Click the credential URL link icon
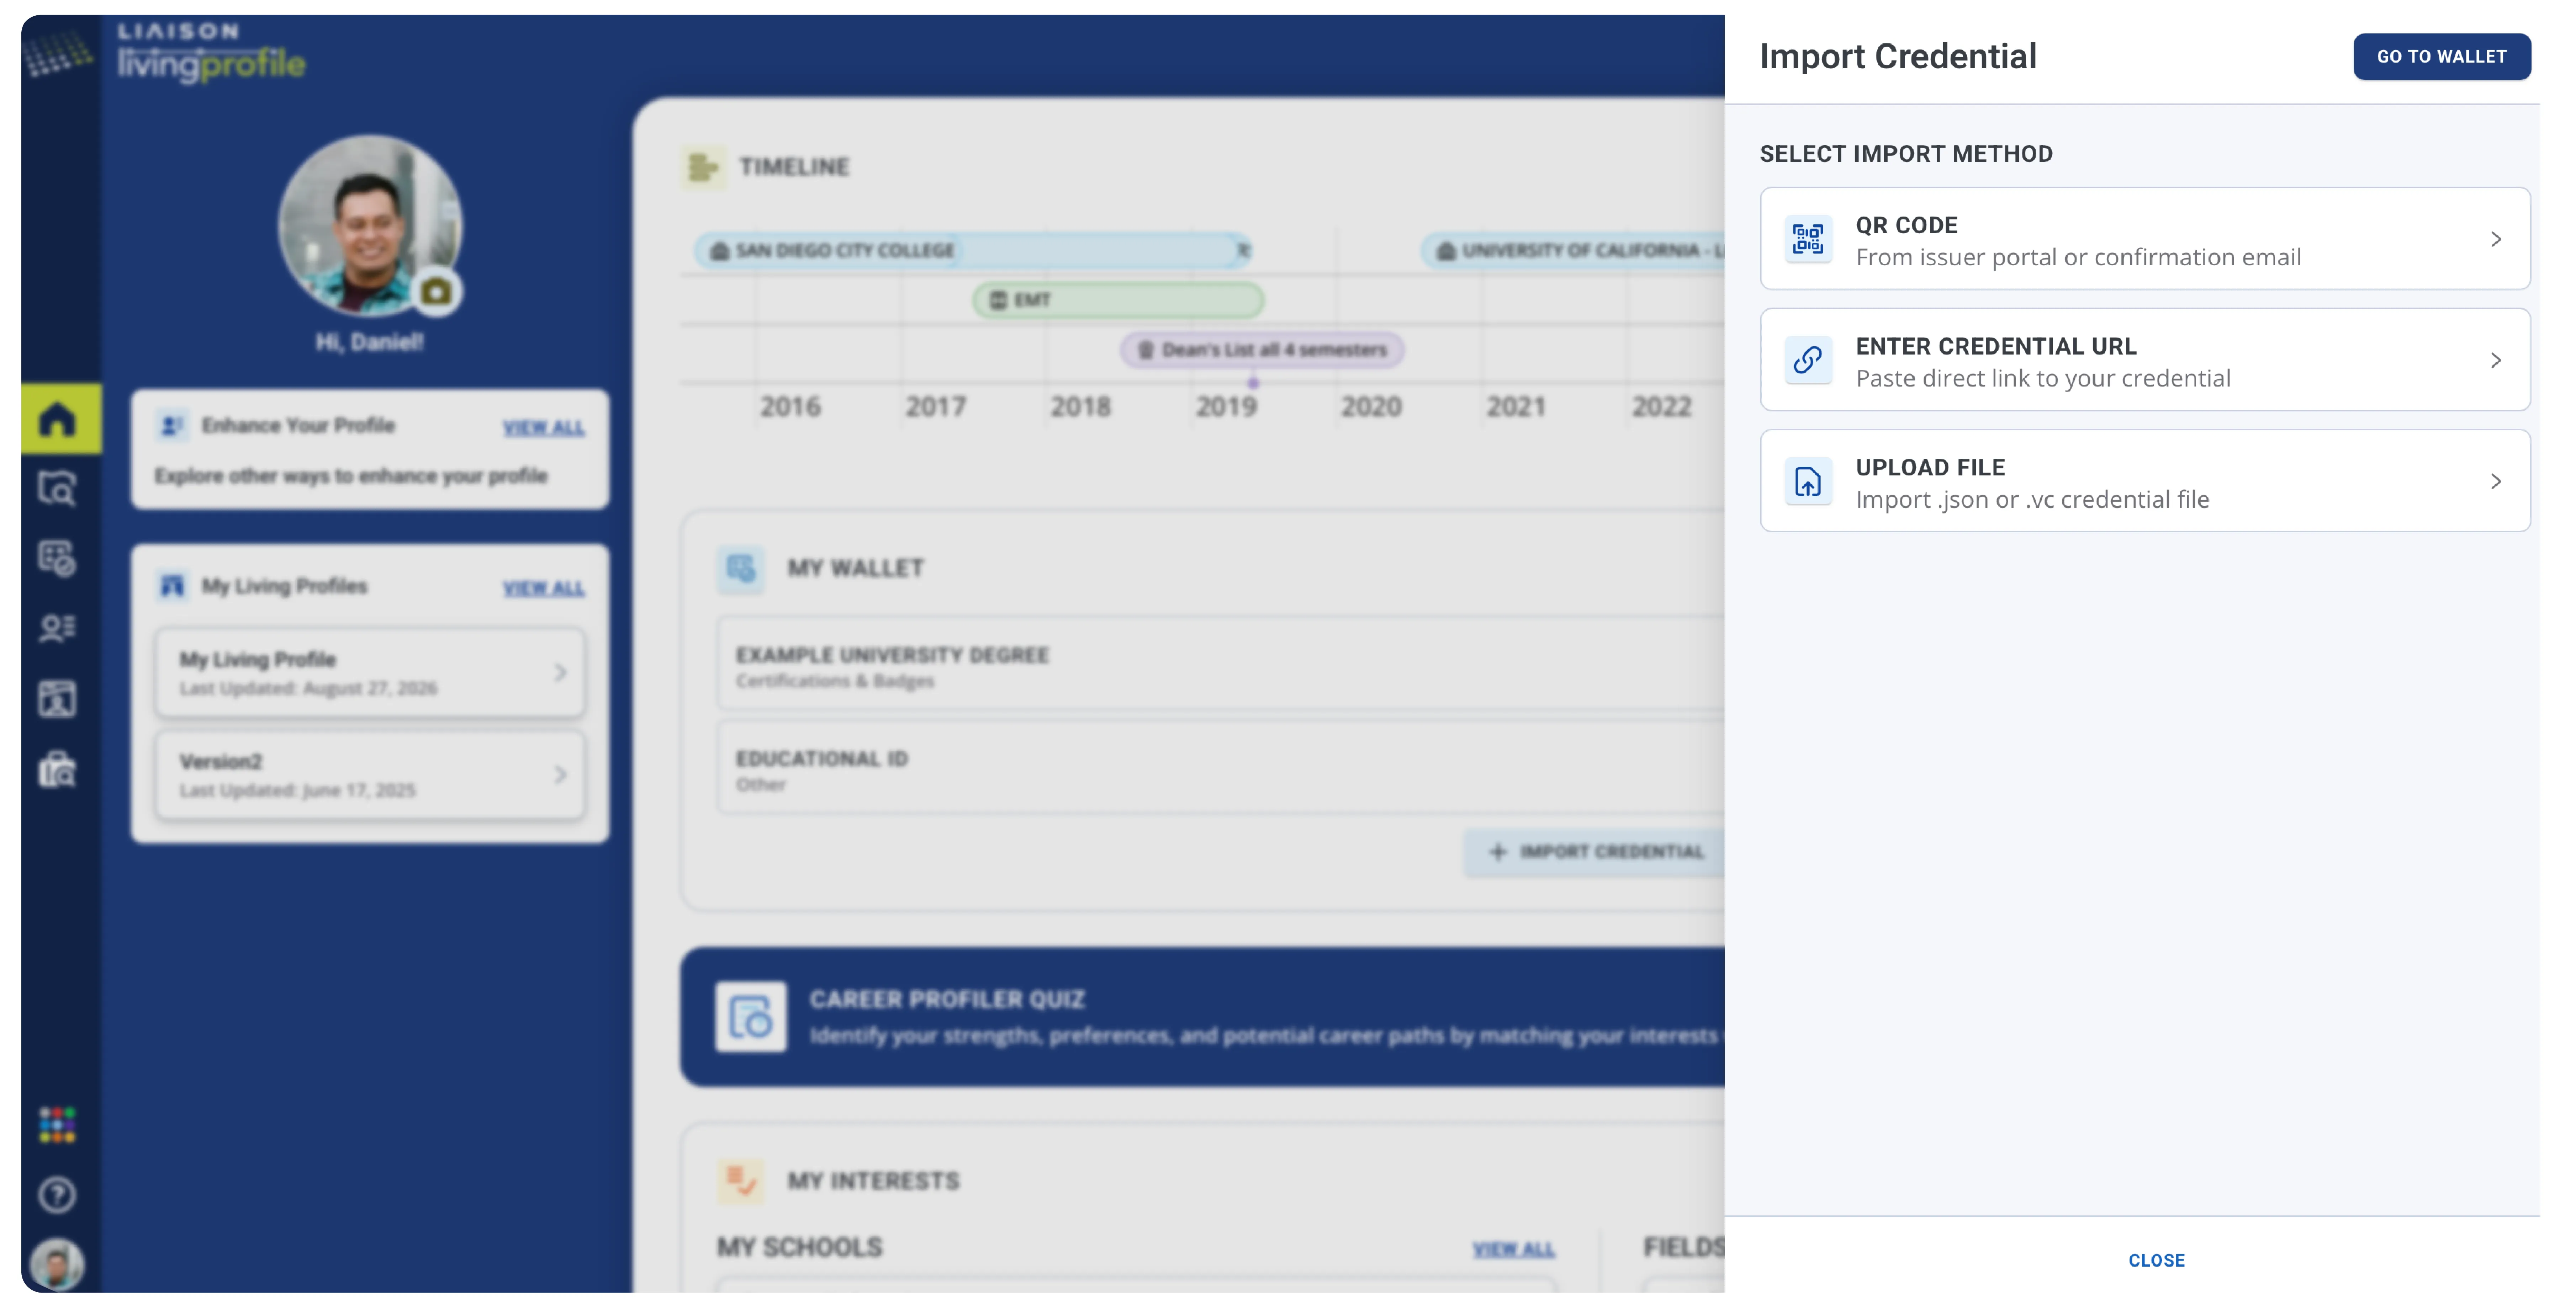2560x1310 pixels. pos(1807,361)
